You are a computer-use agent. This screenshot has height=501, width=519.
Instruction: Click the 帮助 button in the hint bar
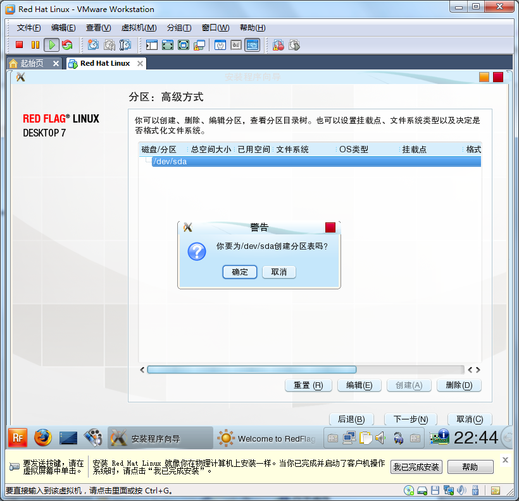pos(470,467)
